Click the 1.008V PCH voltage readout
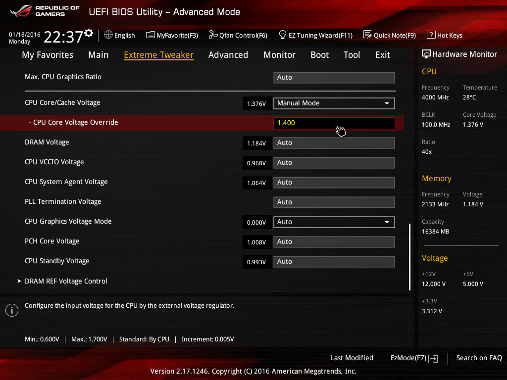The width and height of the screenshot is (507, 380). pos(256,242)
